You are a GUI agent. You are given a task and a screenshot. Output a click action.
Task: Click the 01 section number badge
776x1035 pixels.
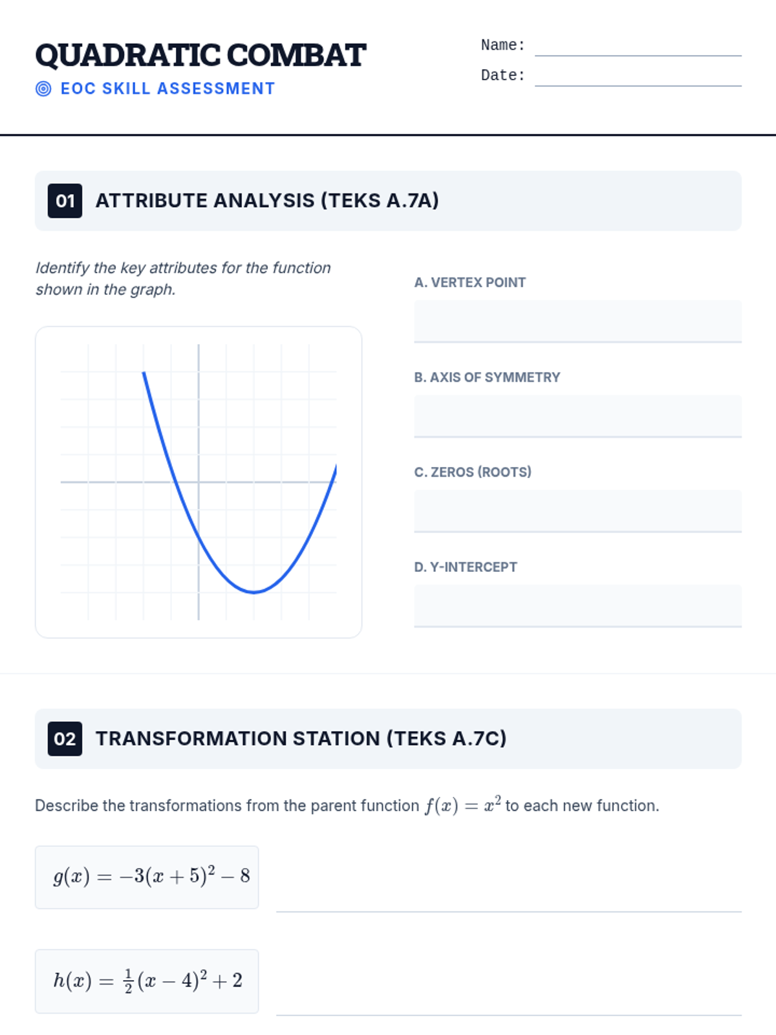pos(65,201)
